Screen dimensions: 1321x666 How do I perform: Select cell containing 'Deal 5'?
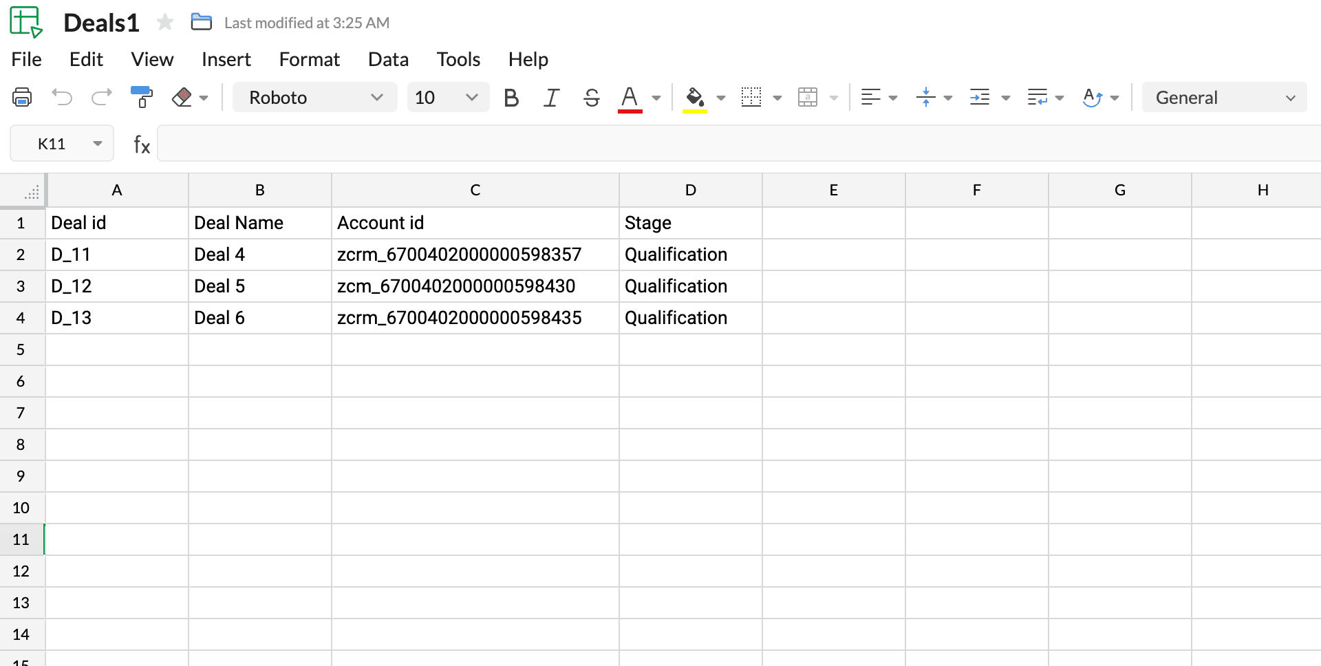pyautogui.click(x=260, y=286)
